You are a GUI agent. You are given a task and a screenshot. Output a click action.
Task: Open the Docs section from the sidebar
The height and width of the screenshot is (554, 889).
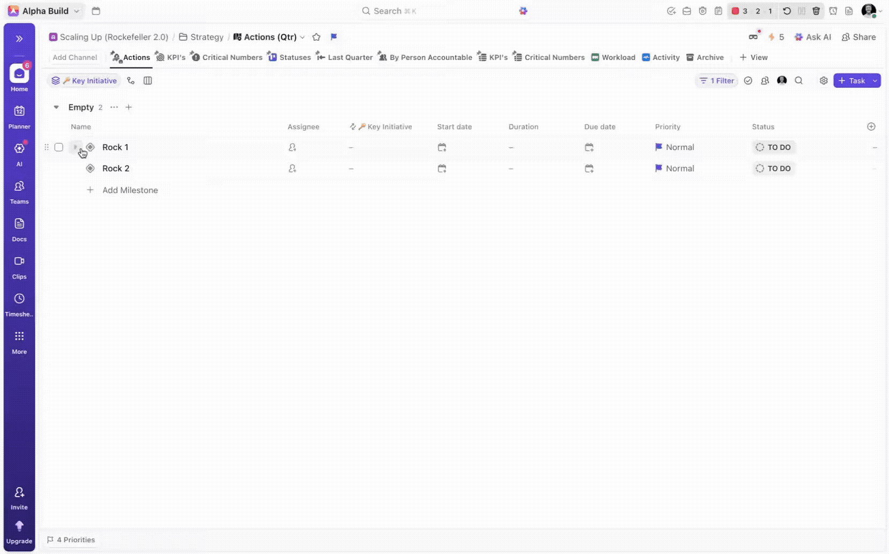(19, 229)
